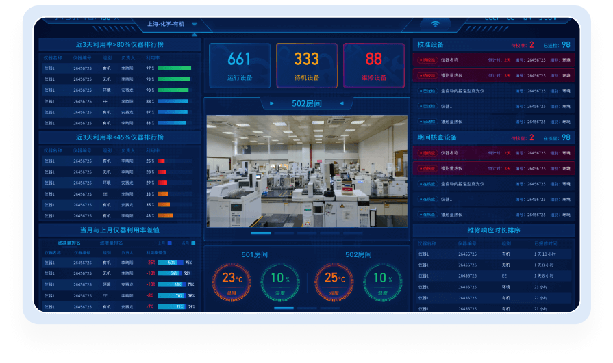
Task: Click the 501房间 label above the gauges
Action: [x=255, y=254]
